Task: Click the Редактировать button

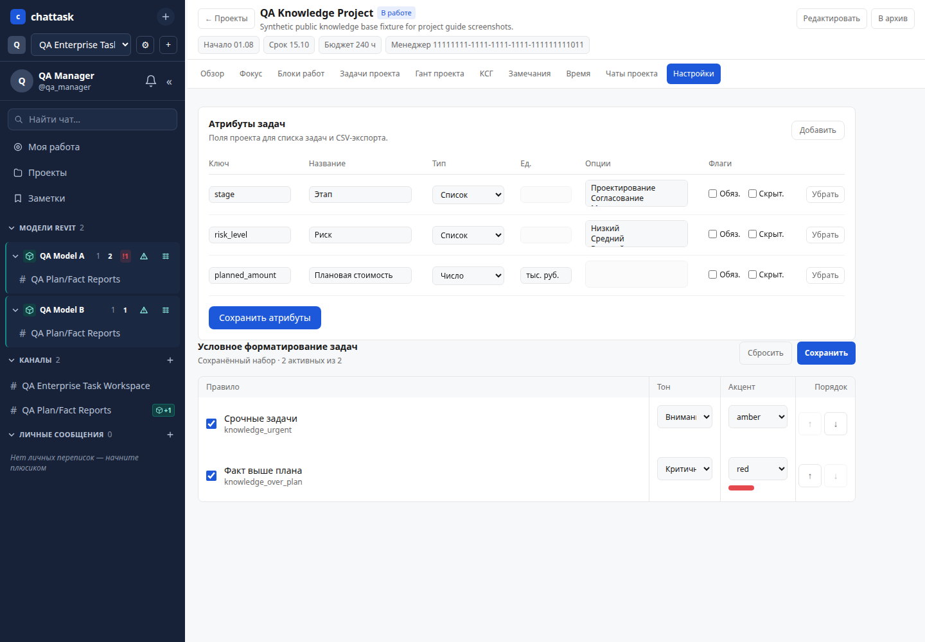Action: [x=831, y=19]
